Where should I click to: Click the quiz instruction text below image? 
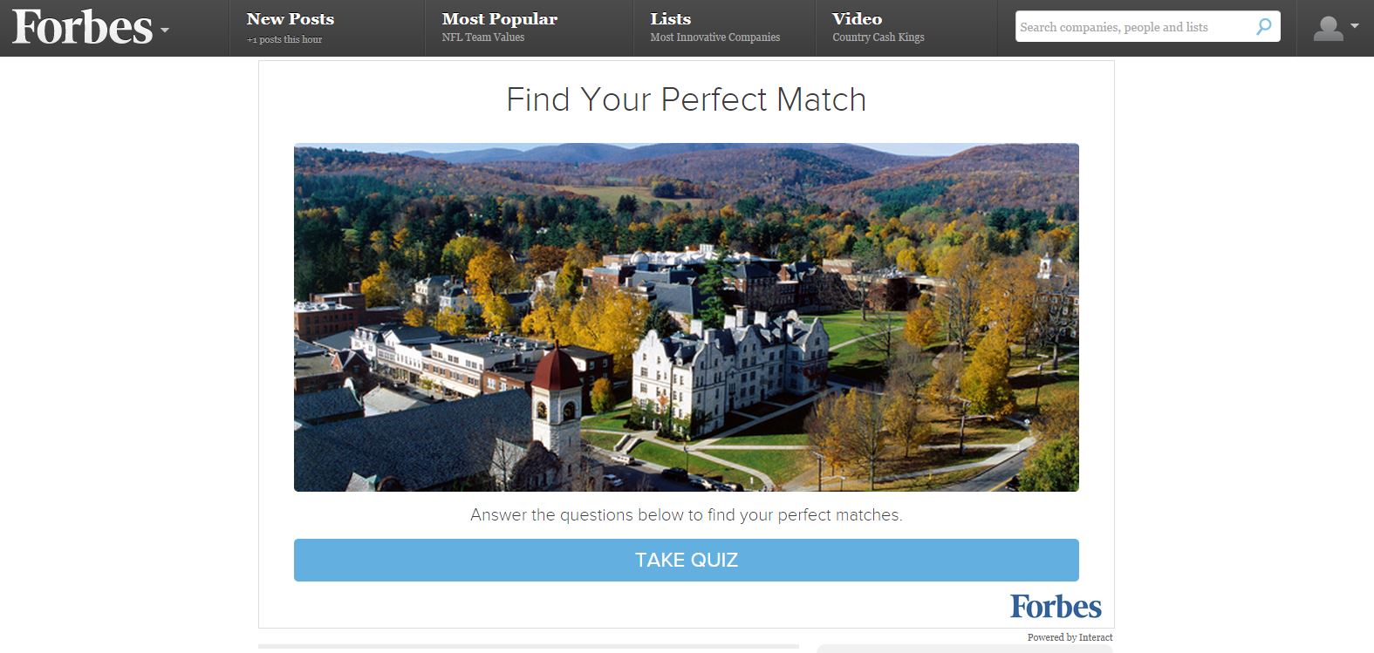pos(687,515)
